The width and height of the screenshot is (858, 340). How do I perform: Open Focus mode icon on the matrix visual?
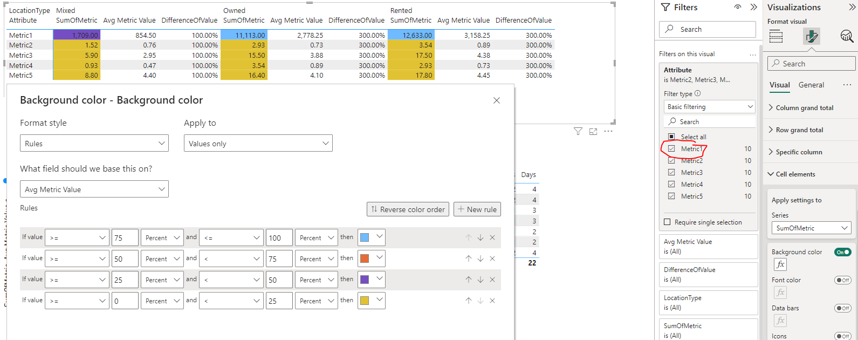[x=593, y=131]
